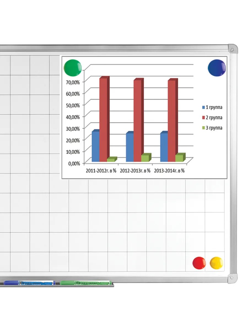Viewport: 248px width, 331px height.
Task: Click the axis value "20,00%"
Action: point(73,140)
